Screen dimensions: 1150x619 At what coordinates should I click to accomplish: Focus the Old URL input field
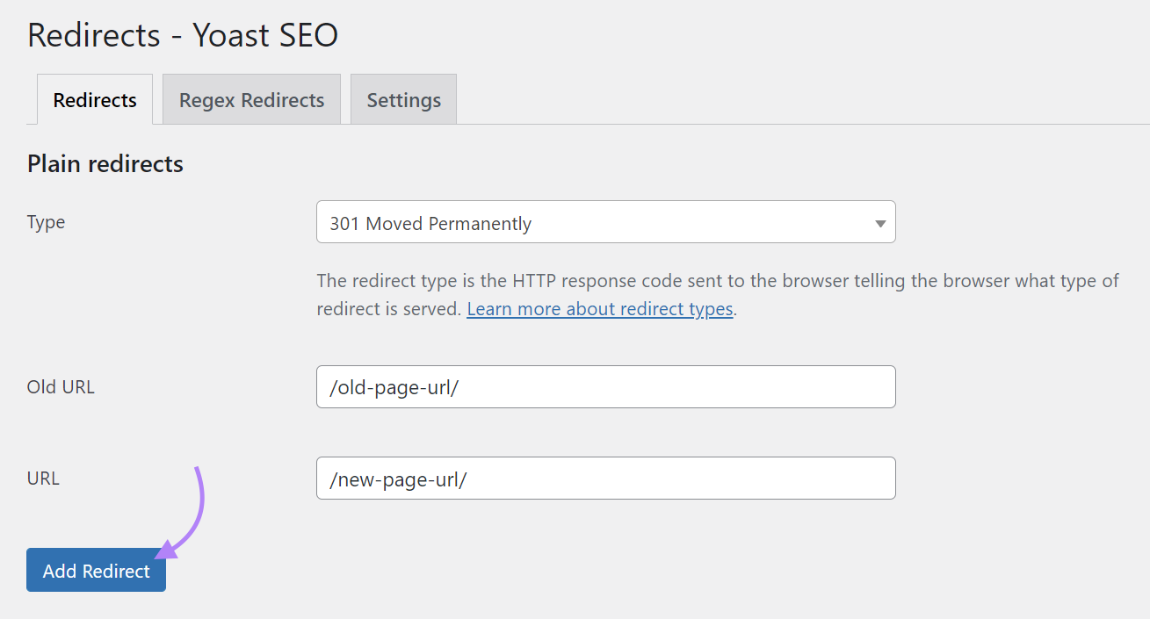tap(605, 387)
